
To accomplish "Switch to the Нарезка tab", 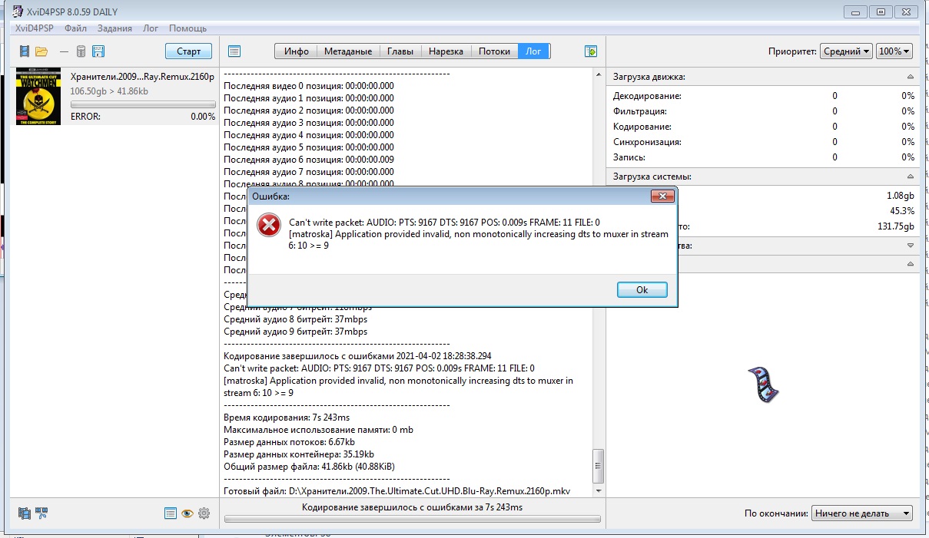I will tap(446, 51).
